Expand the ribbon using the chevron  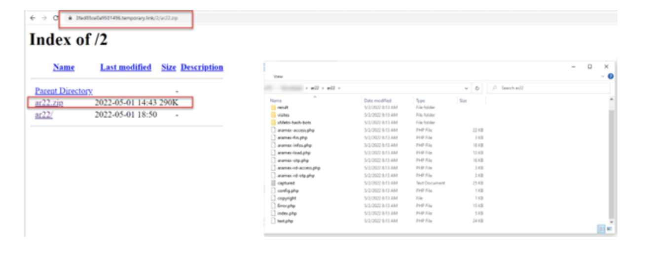tap(603, 76)
